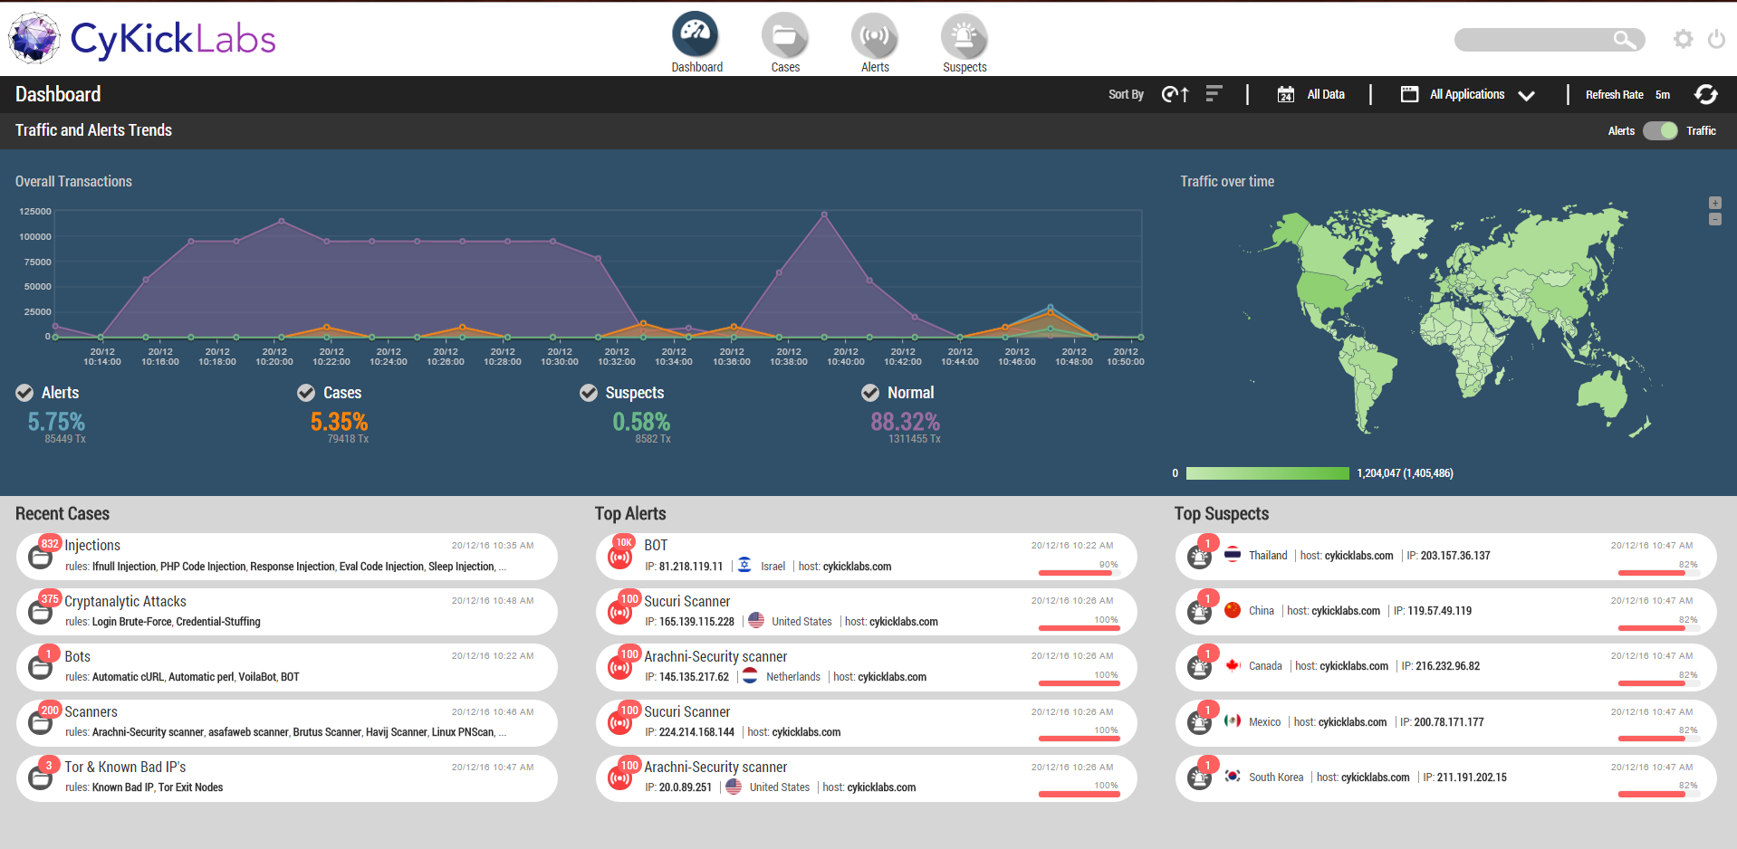This screenshot has width=1737, height=849.
Task: Toggle the Alerts/Traffic switch
Action: [1660, 130]
